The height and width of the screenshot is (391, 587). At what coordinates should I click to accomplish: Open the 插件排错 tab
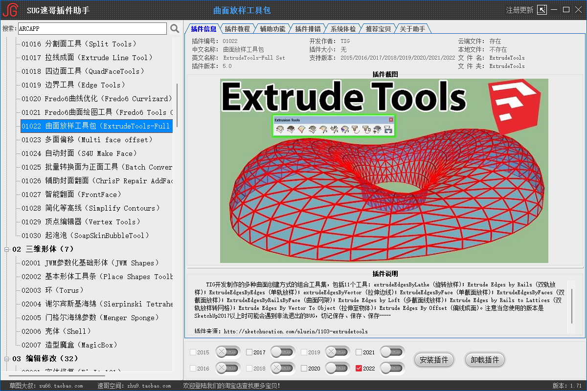[x=308, y=29]
